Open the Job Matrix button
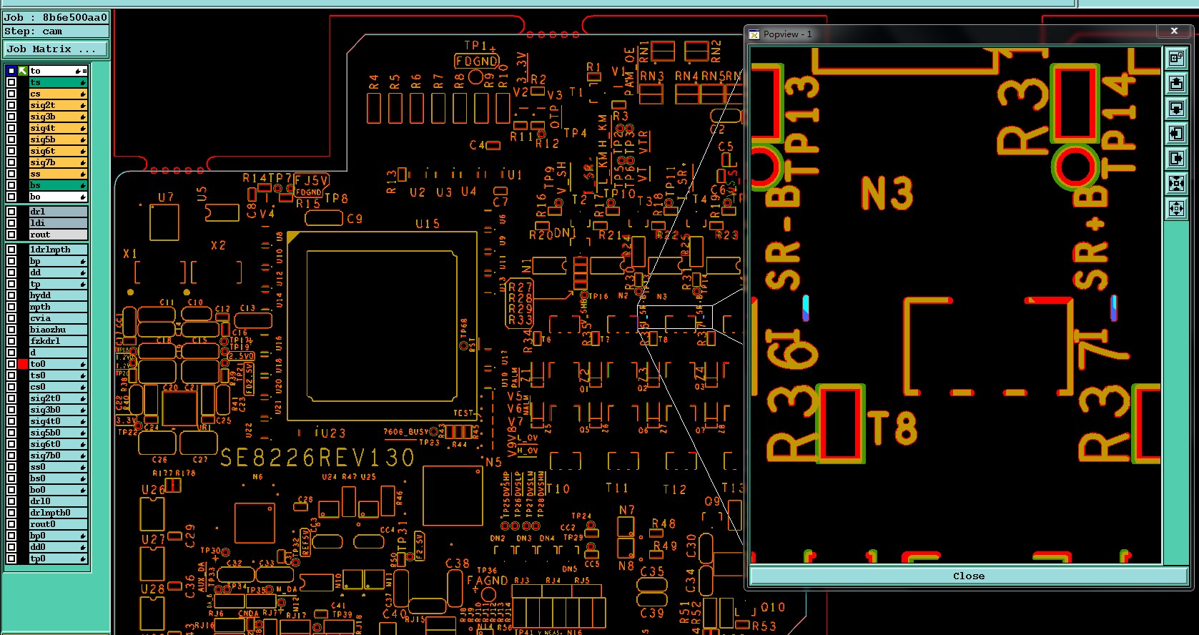 click(56, 49)
